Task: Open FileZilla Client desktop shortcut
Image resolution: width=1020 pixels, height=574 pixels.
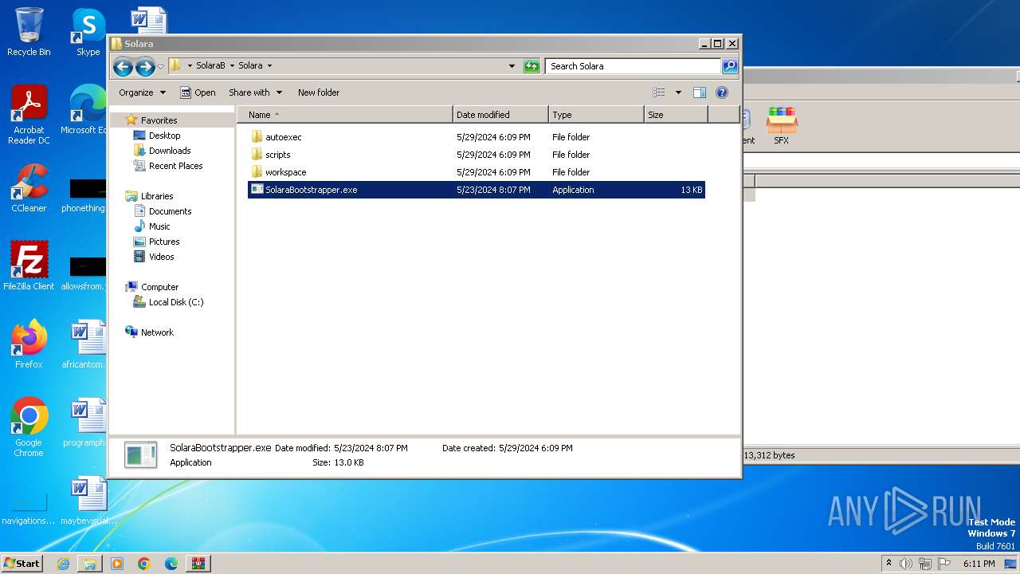Action: tap(29, 266)
